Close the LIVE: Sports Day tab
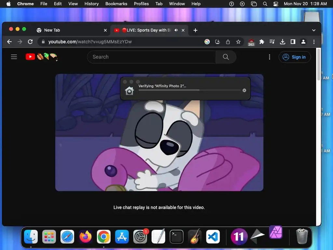The width and height of the screenshot is (333, 250). tap(183, 30)
